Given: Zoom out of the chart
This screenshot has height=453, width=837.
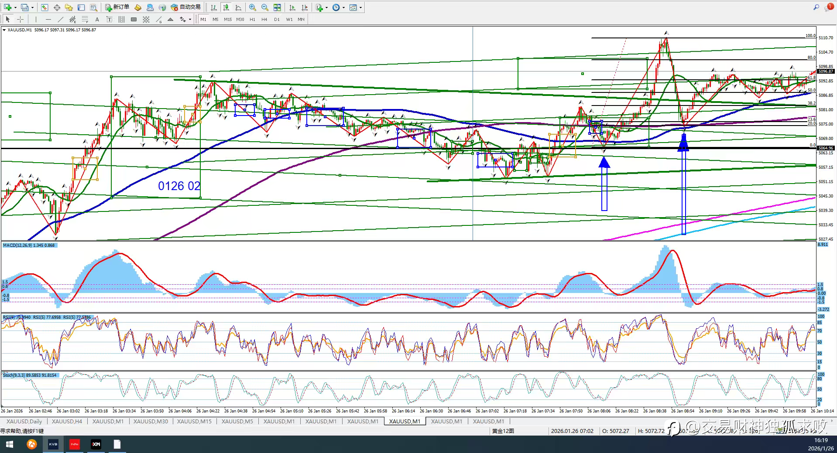Looking at the screenshot, I should click(x=264, y=7).
